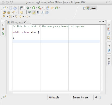
Task: Open the Search dropdown arrow
Action: [16, 12]
